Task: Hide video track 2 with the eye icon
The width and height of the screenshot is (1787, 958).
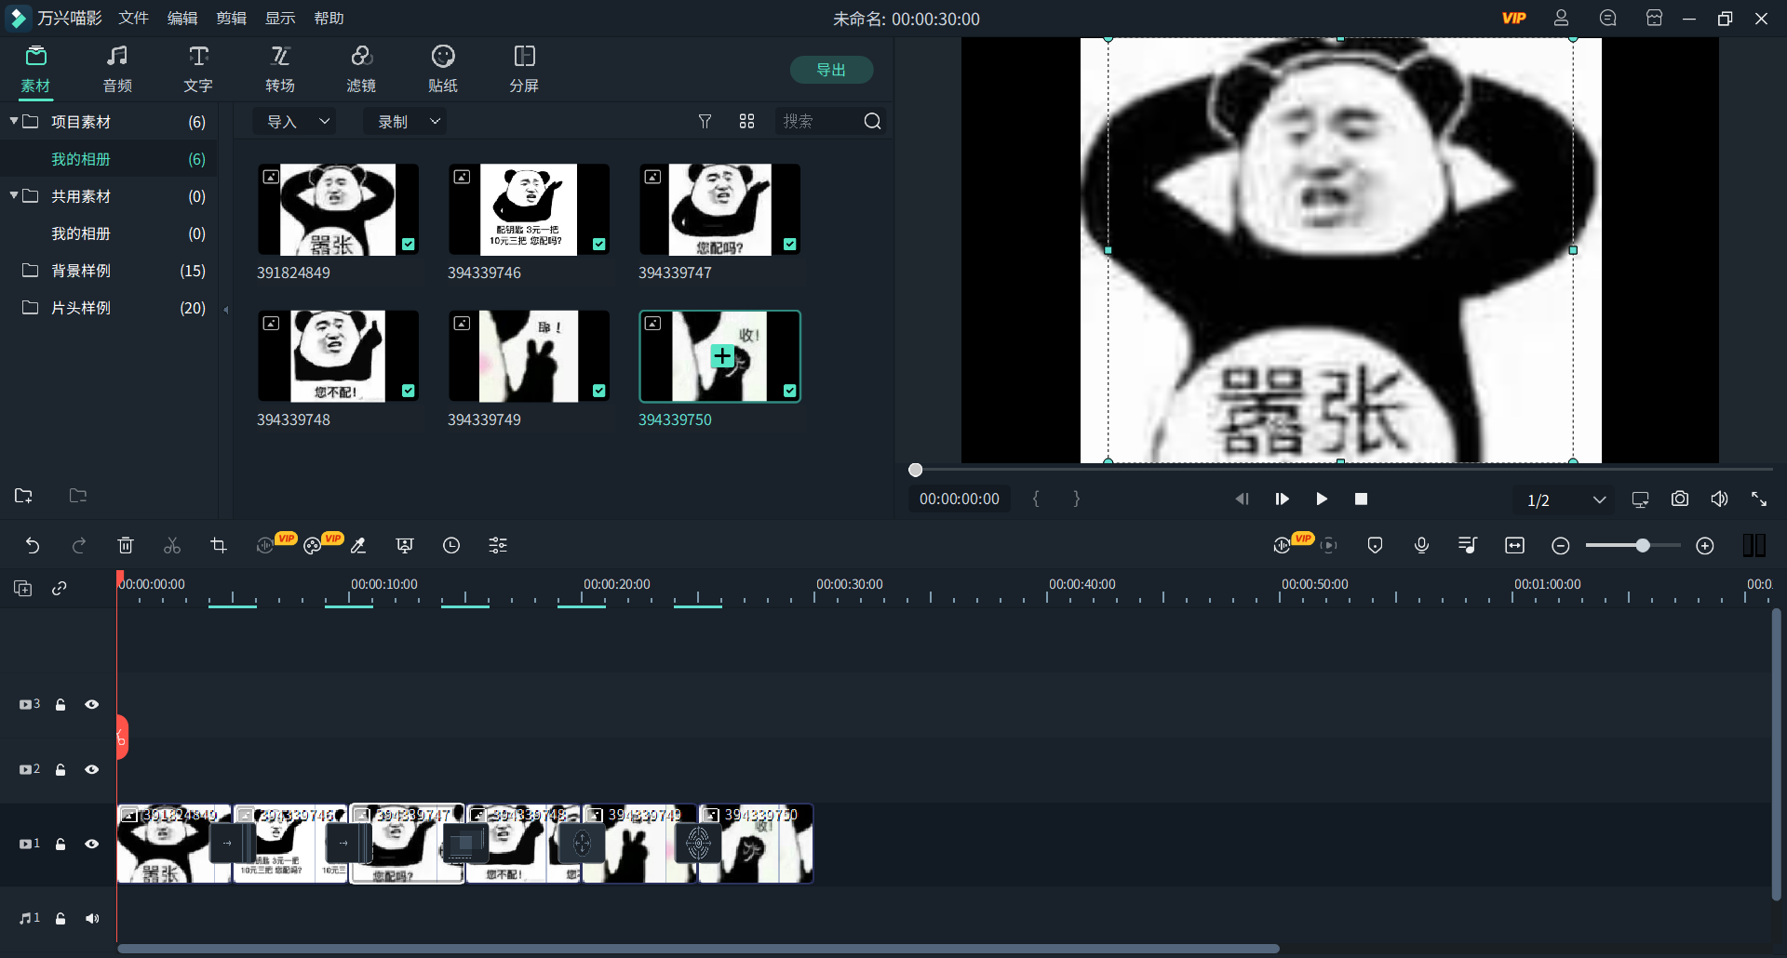Action: [x=92, y=769]
